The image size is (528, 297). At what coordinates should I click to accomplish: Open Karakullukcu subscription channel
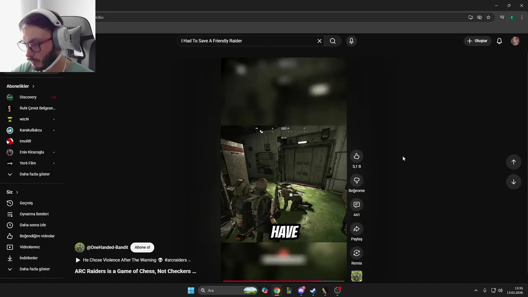point(32,130)
